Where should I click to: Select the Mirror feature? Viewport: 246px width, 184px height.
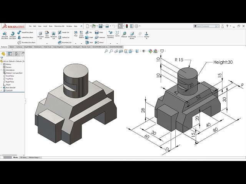click(99, 43)
